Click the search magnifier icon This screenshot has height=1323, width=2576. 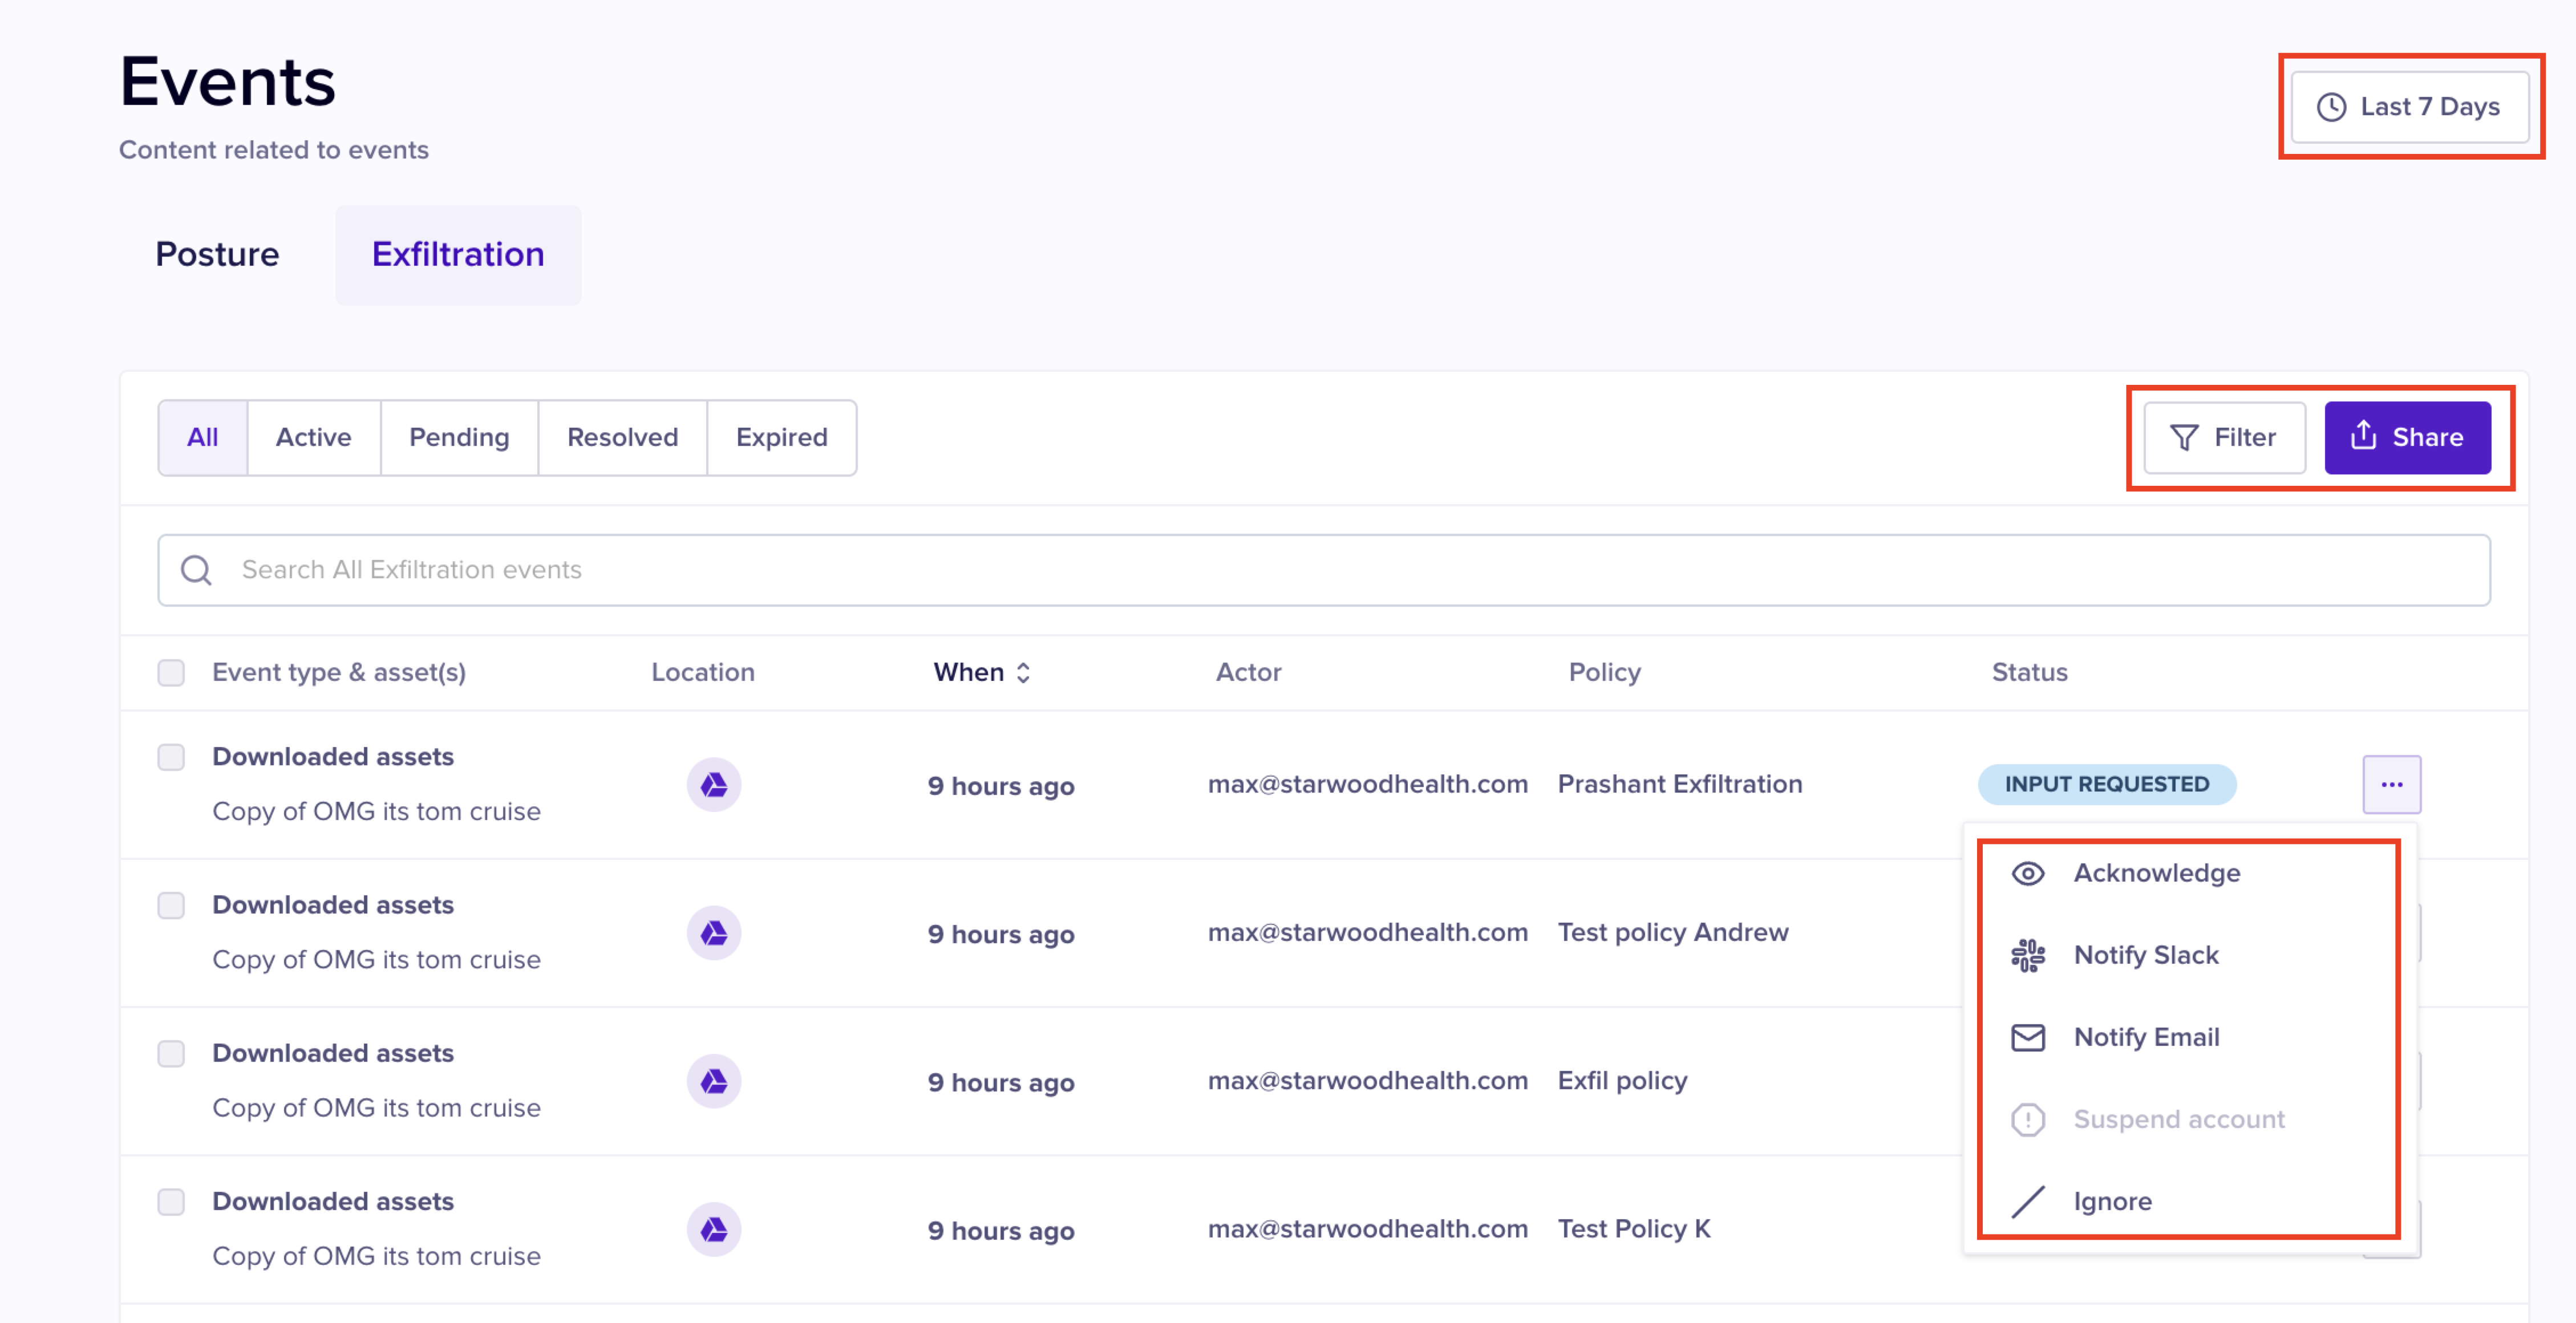click(x=196, y=570)
